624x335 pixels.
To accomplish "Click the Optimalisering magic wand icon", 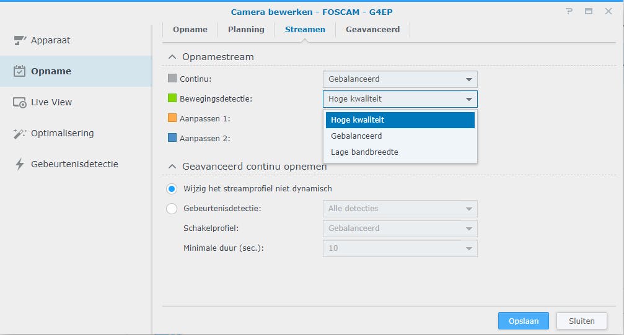I will [x=19, y=133].
